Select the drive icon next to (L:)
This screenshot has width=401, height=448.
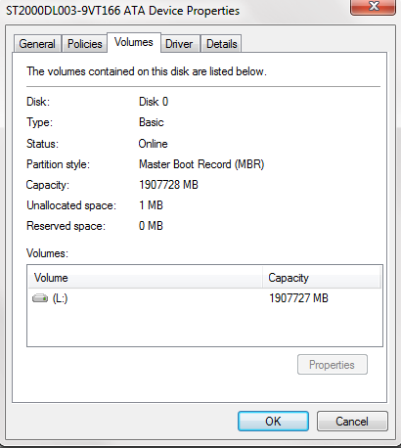(40, 298)
